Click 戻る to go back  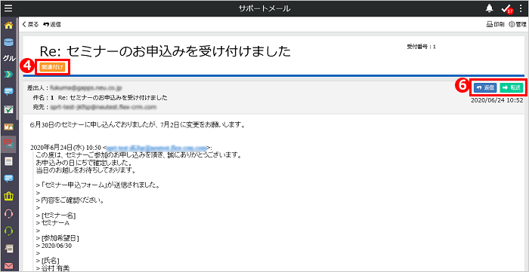30,24
